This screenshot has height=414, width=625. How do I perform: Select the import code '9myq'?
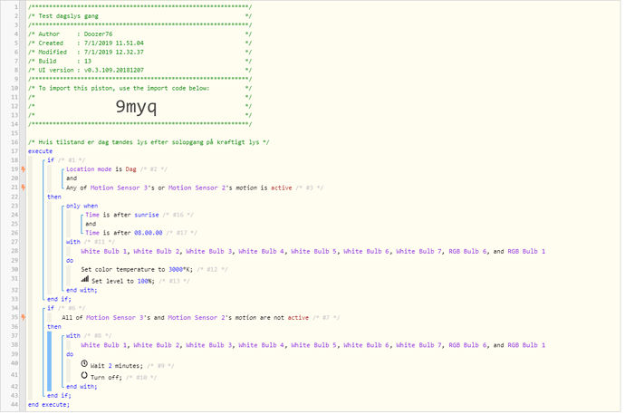(x=136, y=106)
